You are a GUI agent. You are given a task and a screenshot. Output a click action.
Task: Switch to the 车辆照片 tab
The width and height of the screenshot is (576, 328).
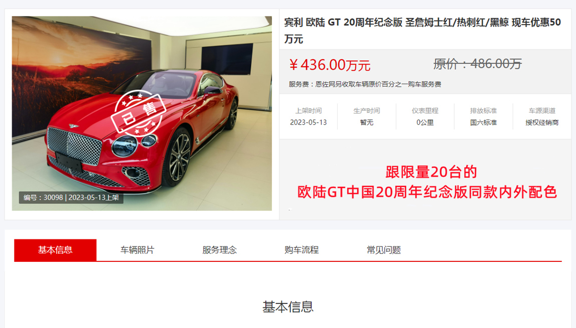coord(137,250)
